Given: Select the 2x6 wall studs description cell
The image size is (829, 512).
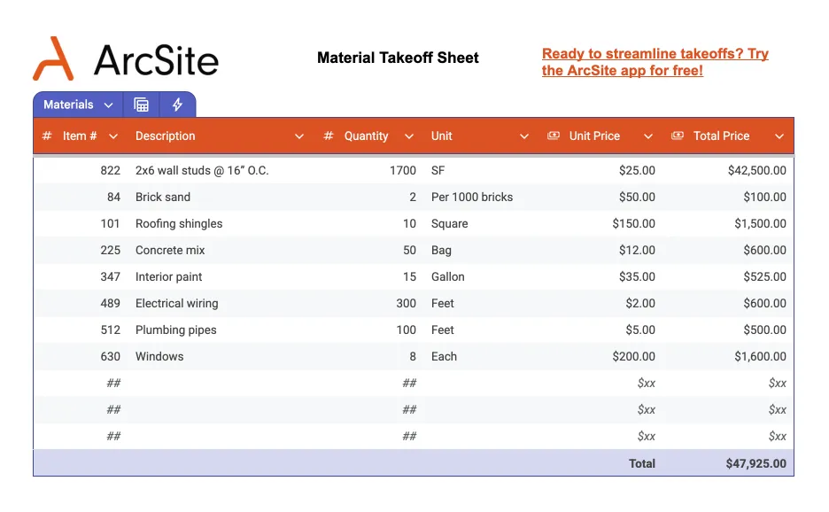Looking at the screenshot, I should coord(202,170).
